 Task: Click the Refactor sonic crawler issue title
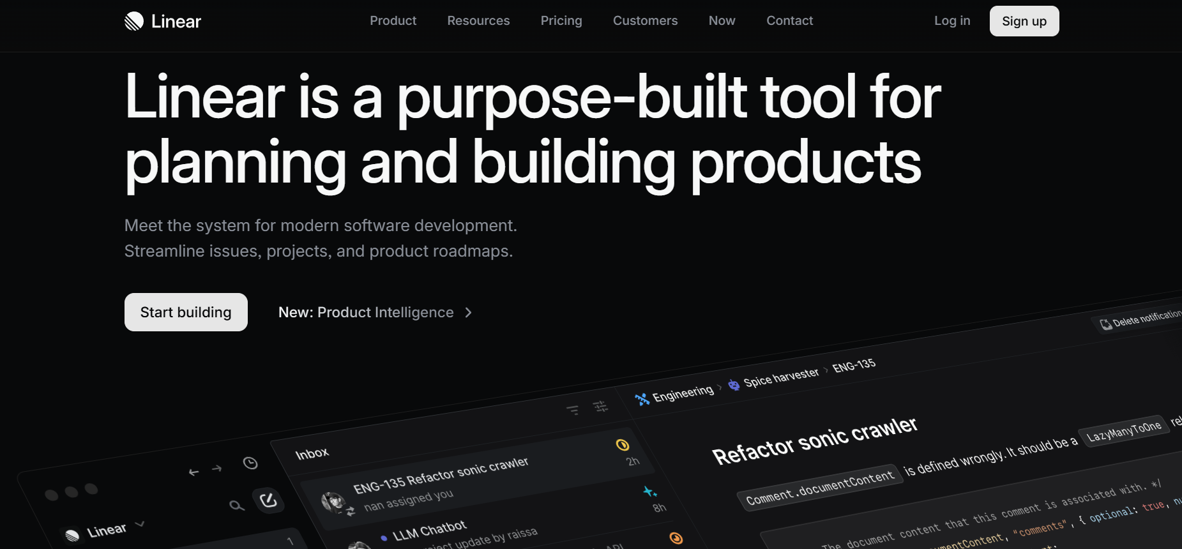coord(815,441)
